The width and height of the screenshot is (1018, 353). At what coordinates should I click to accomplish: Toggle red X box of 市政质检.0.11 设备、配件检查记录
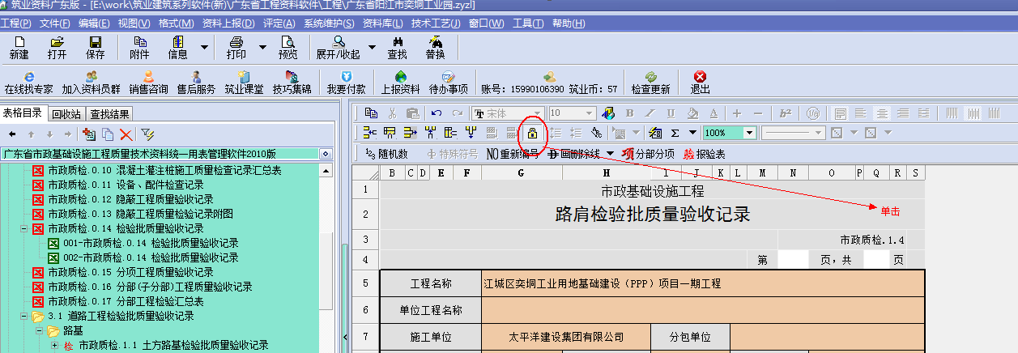pos(37,185)
